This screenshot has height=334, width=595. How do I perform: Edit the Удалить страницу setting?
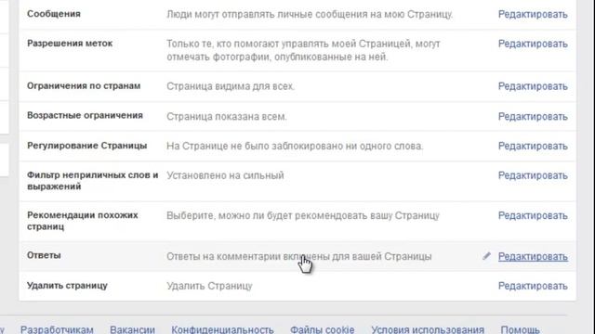click(533, 287)
